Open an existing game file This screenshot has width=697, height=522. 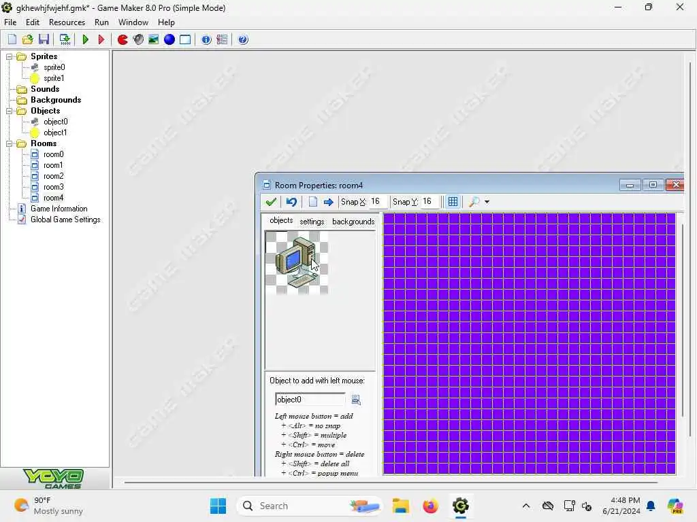click(27, 39)
